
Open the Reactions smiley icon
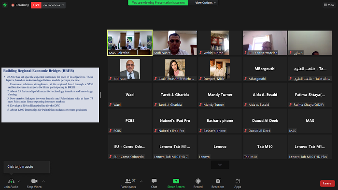point(218,181)
